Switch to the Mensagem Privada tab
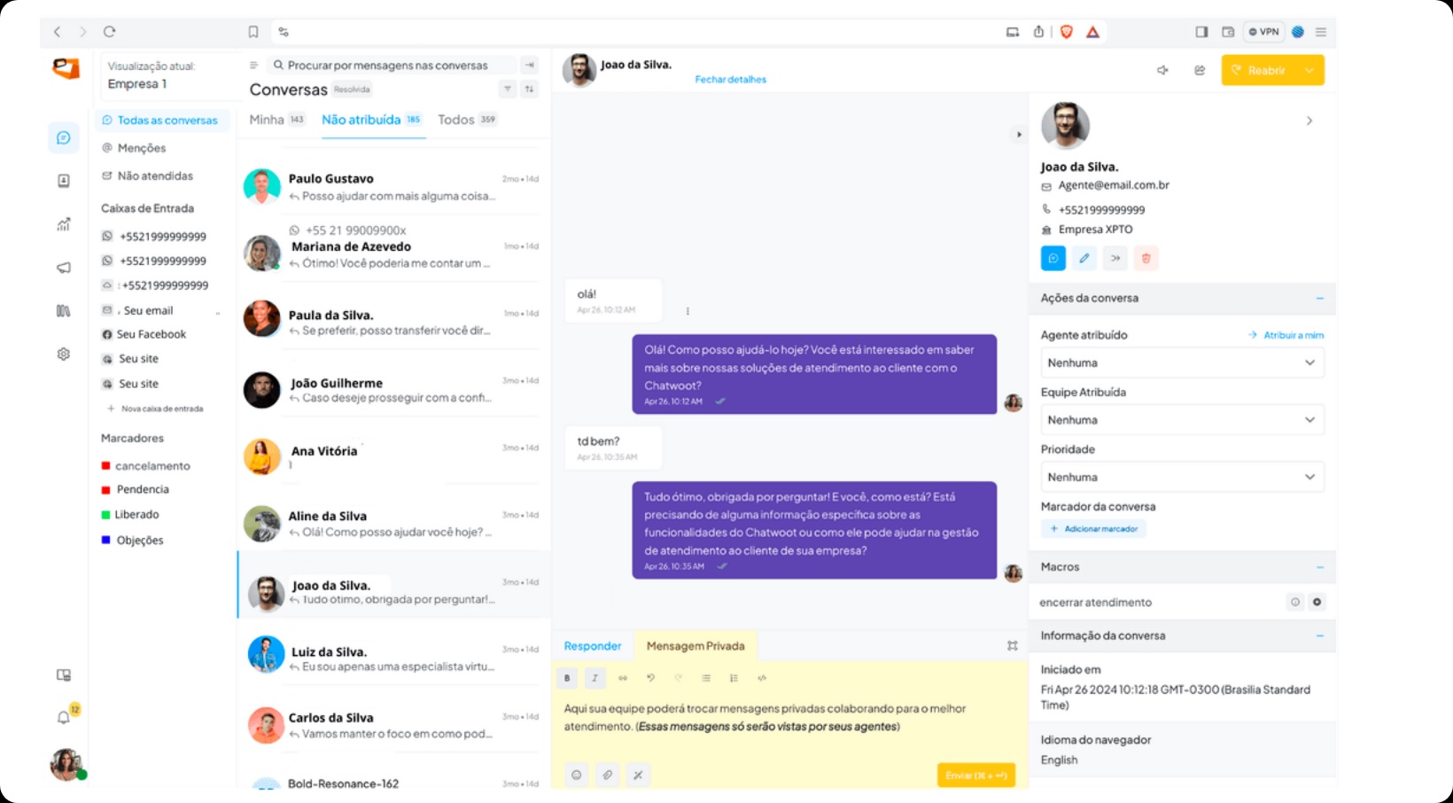The width and height of the screenshot is (1453, 803). [x=695, y=645]
